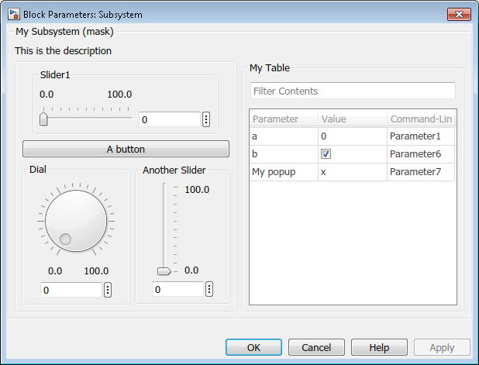This screenshot has height=365, width=479.
Task: Open the My popup value dropdown
Action: (x=351, y=171)
